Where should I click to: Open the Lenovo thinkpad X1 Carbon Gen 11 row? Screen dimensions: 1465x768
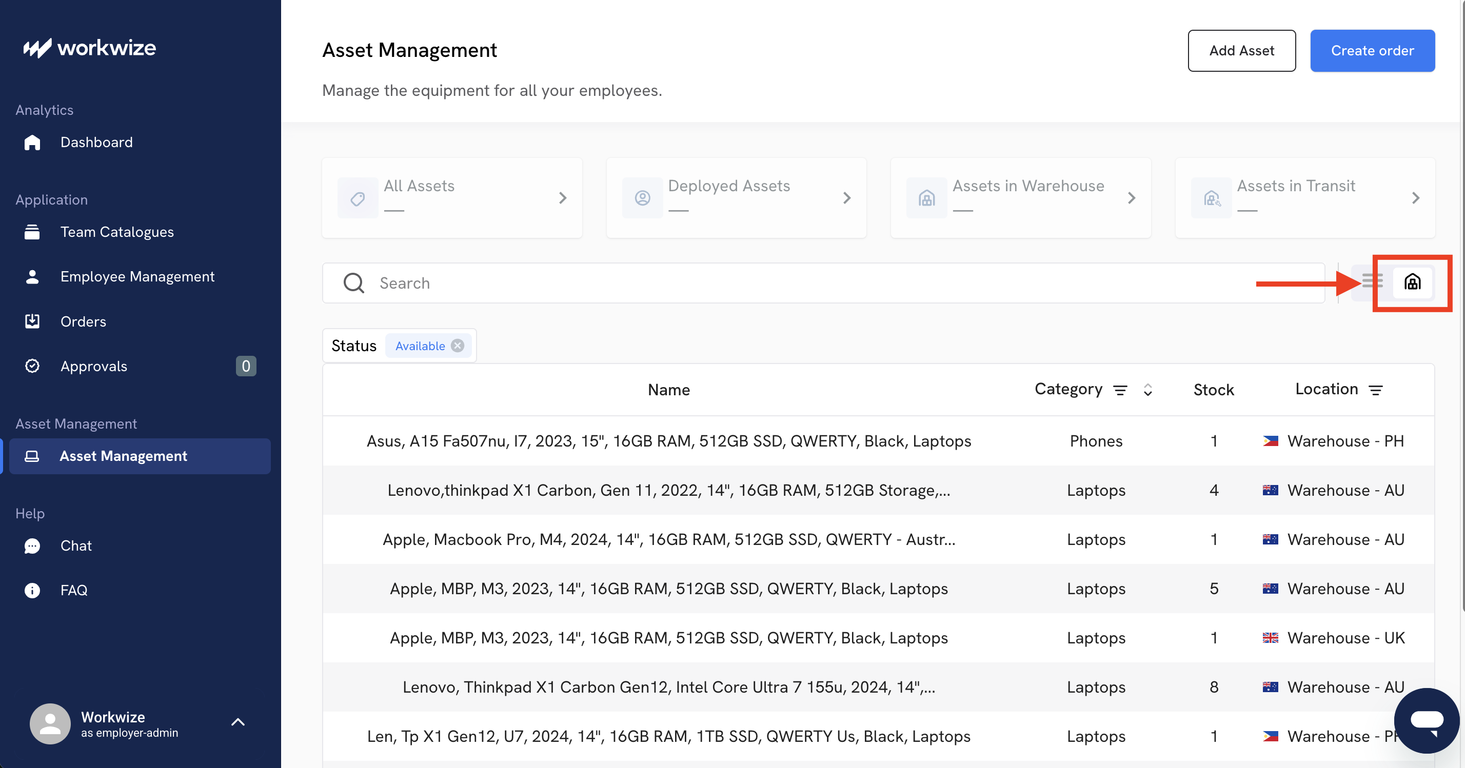click(x=879, y=490)
